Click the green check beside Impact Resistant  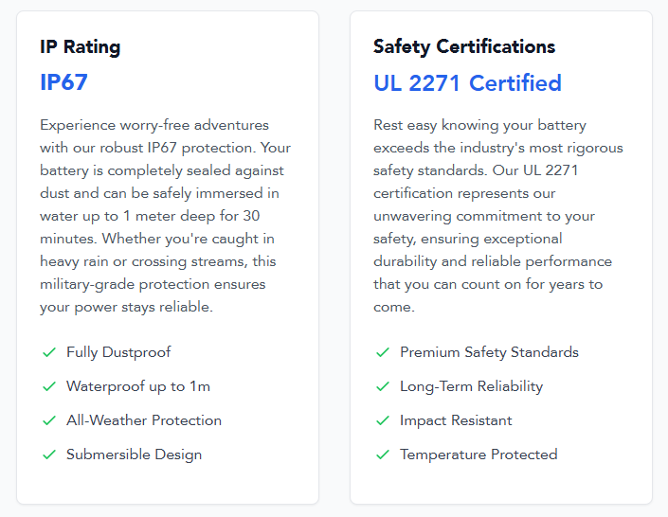pos(383,420)
